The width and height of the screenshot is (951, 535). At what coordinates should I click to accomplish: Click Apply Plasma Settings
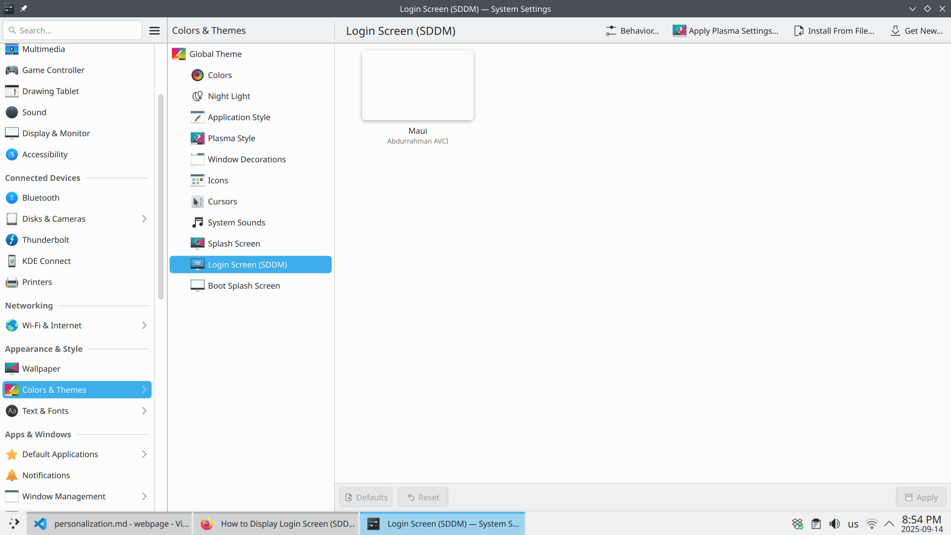726,31
